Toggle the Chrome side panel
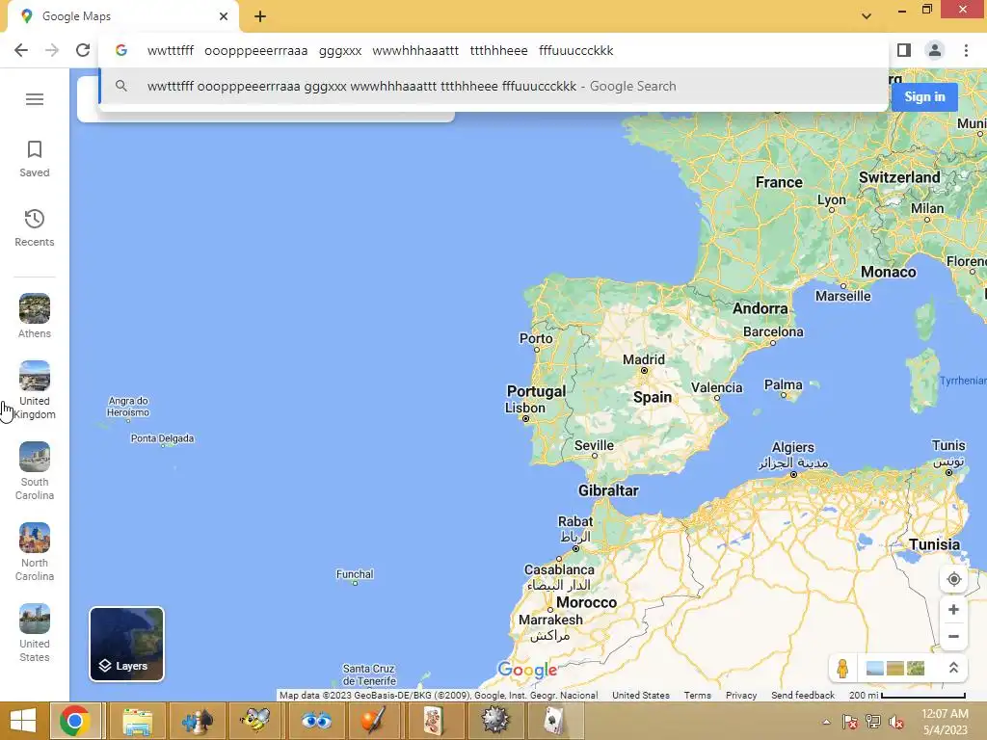This screenshot has width=987, height=740. coord(904,50)
